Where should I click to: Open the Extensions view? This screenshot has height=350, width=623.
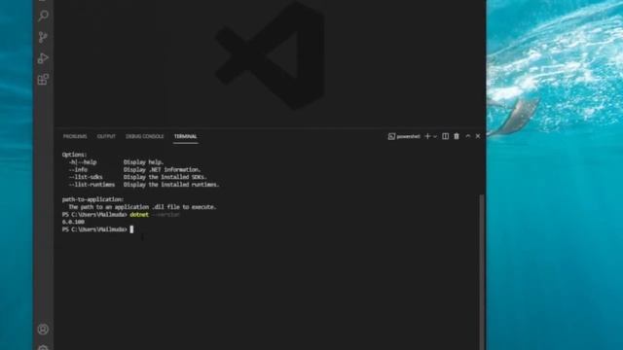[x=43, y=80]
